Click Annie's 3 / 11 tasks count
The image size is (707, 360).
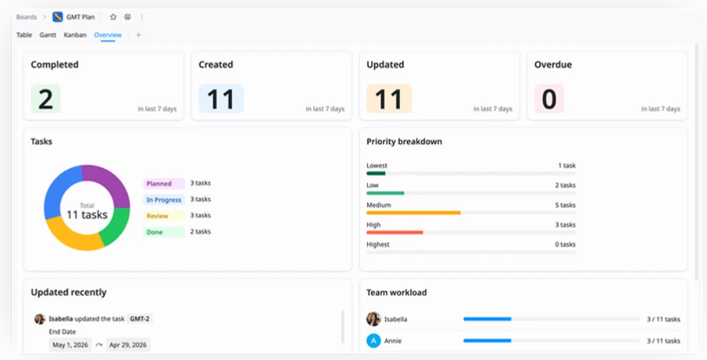tap(663, 341)
